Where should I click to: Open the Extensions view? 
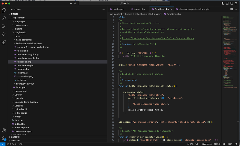(x=4, y=42)
